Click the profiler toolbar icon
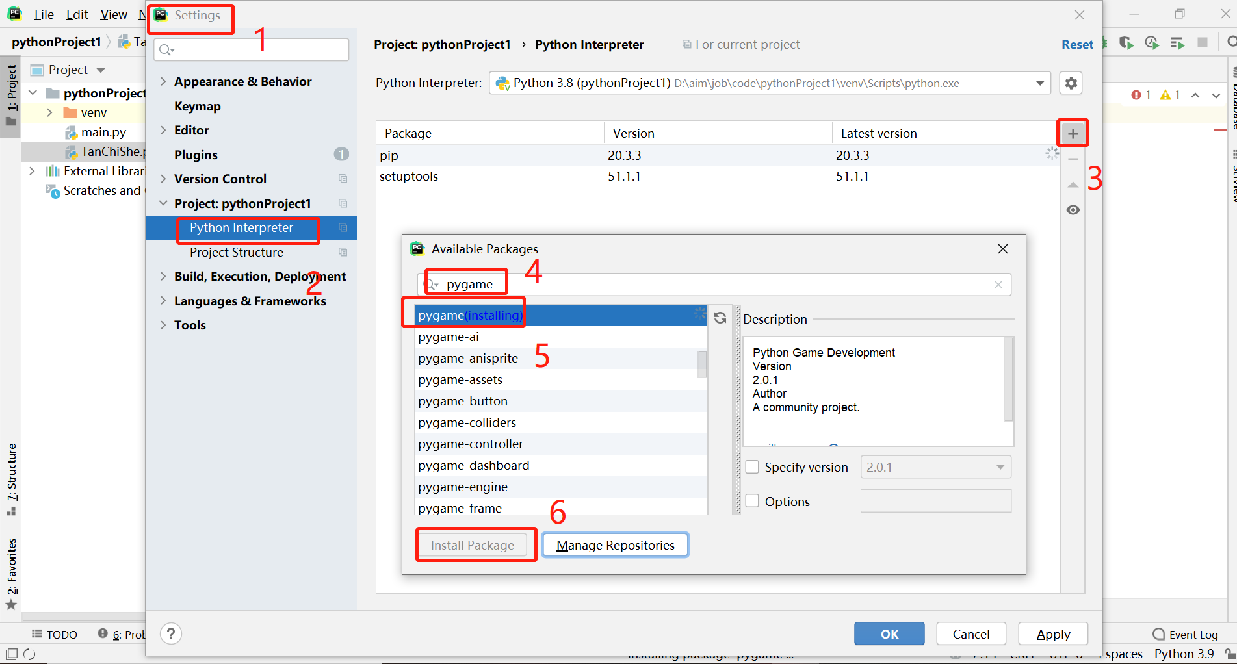Image resolution: width=1237 pixels, height=664 pixels. tap(1152, 43)
